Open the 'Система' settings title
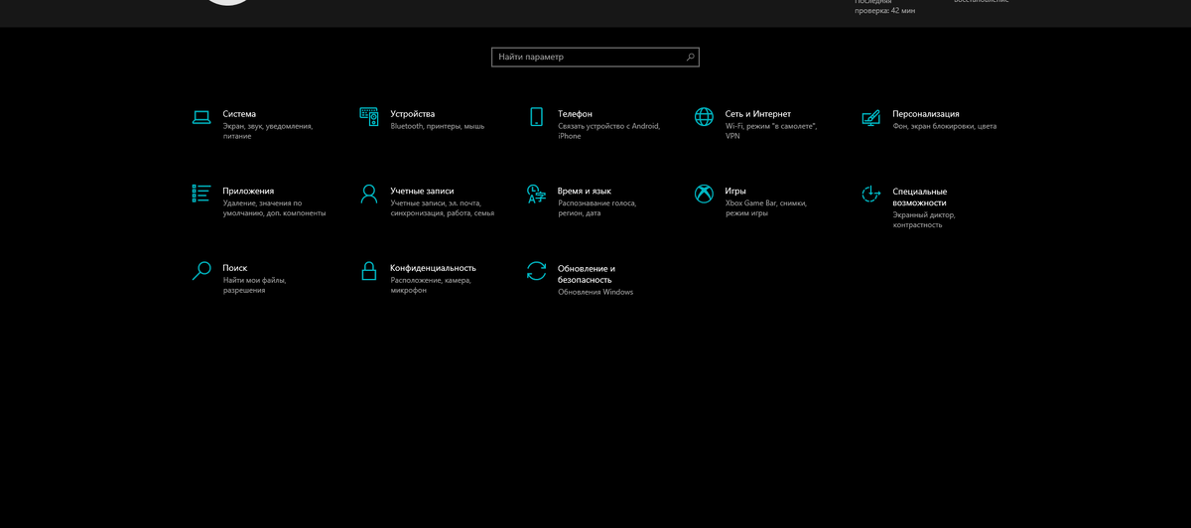This screenshot has width=1191, height=528. coord(239,114)
